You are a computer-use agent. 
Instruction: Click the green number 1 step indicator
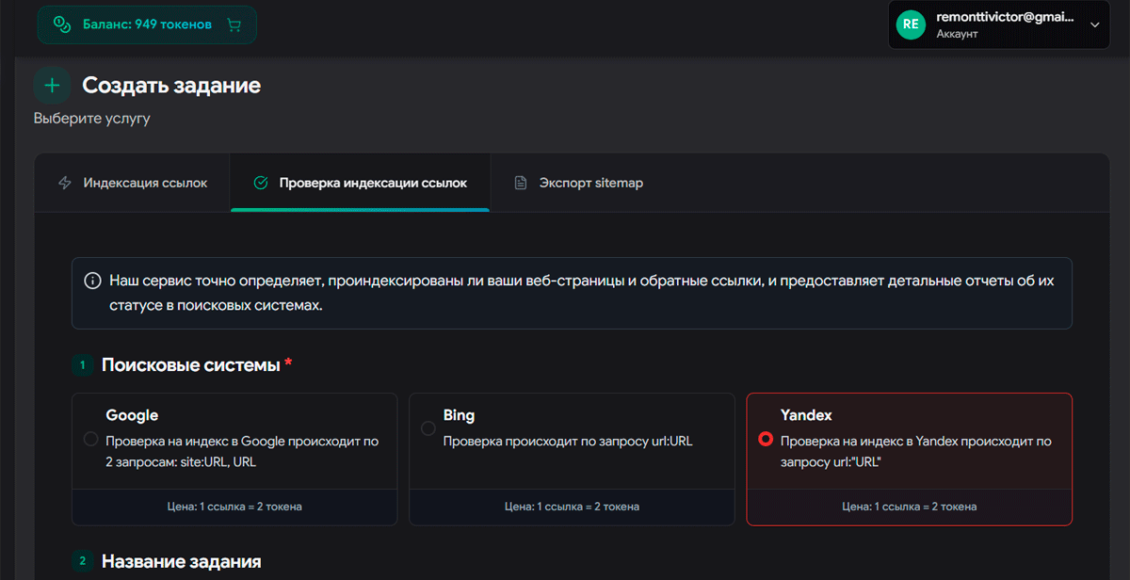pos(81,364)
